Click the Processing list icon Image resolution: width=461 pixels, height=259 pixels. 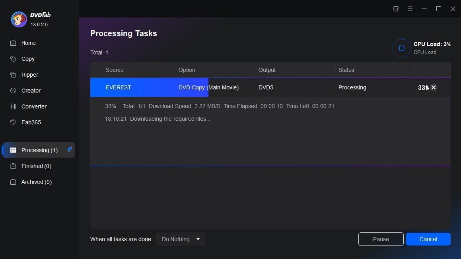click(13, 150)
